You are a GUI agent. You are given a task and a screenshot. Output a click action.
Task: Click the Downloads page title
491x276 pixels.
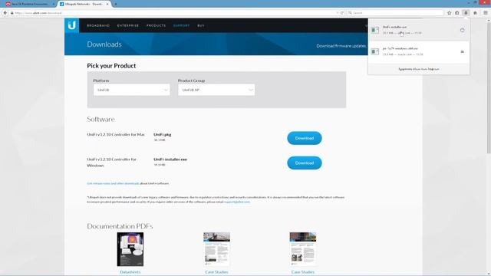(x=104, y=44)
